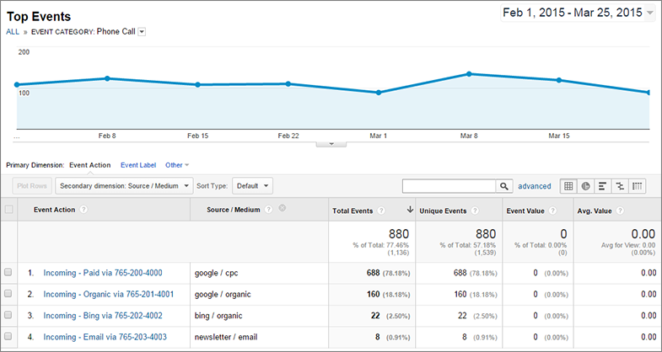Switch to pie chart percentage view
Image resolution: width=662 pixels, height=352 pixels.
(585, 186)
